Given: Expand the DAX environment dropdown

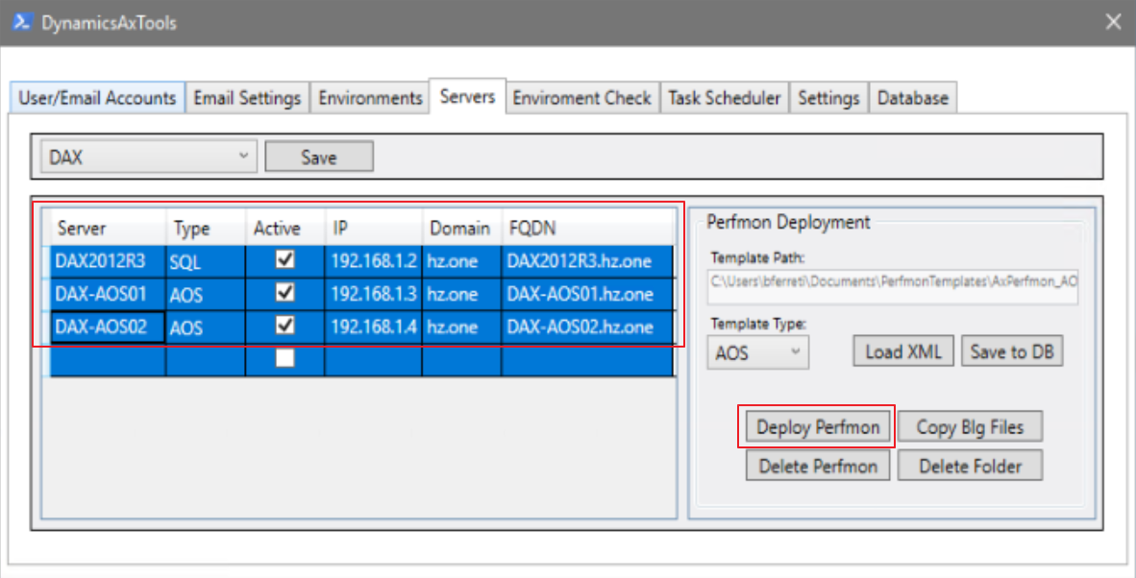Looking at the screenshot, I should click(x=149, y=157).
